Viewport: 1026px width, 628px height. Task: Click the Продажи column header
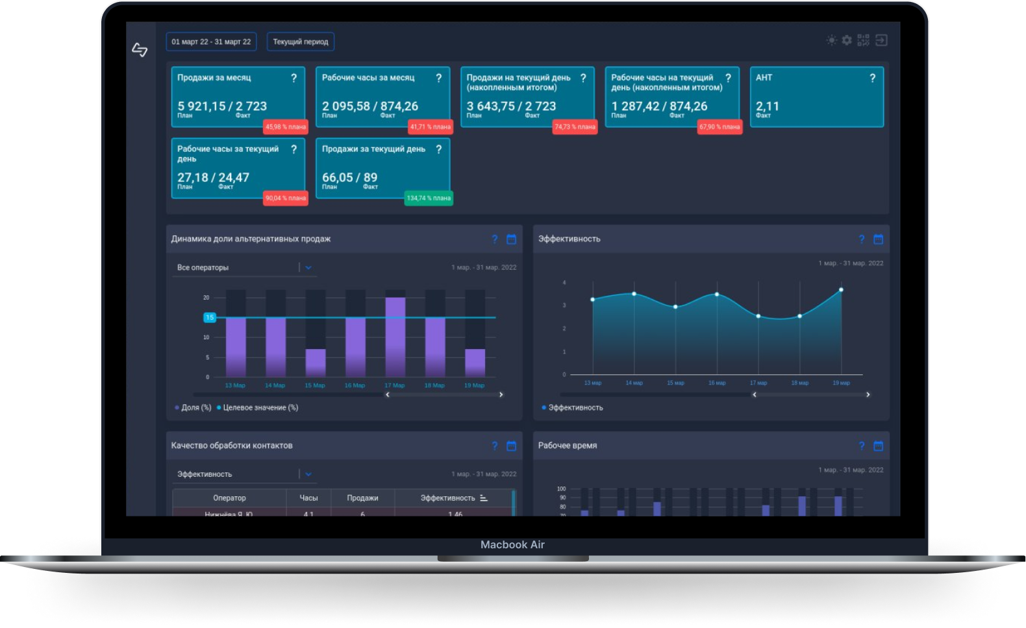pyautogui.click(x=362, y=498)
